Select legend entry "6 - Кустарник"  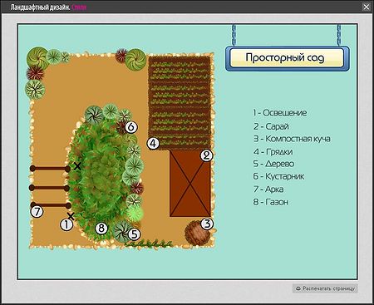click(x=278, y=176)
